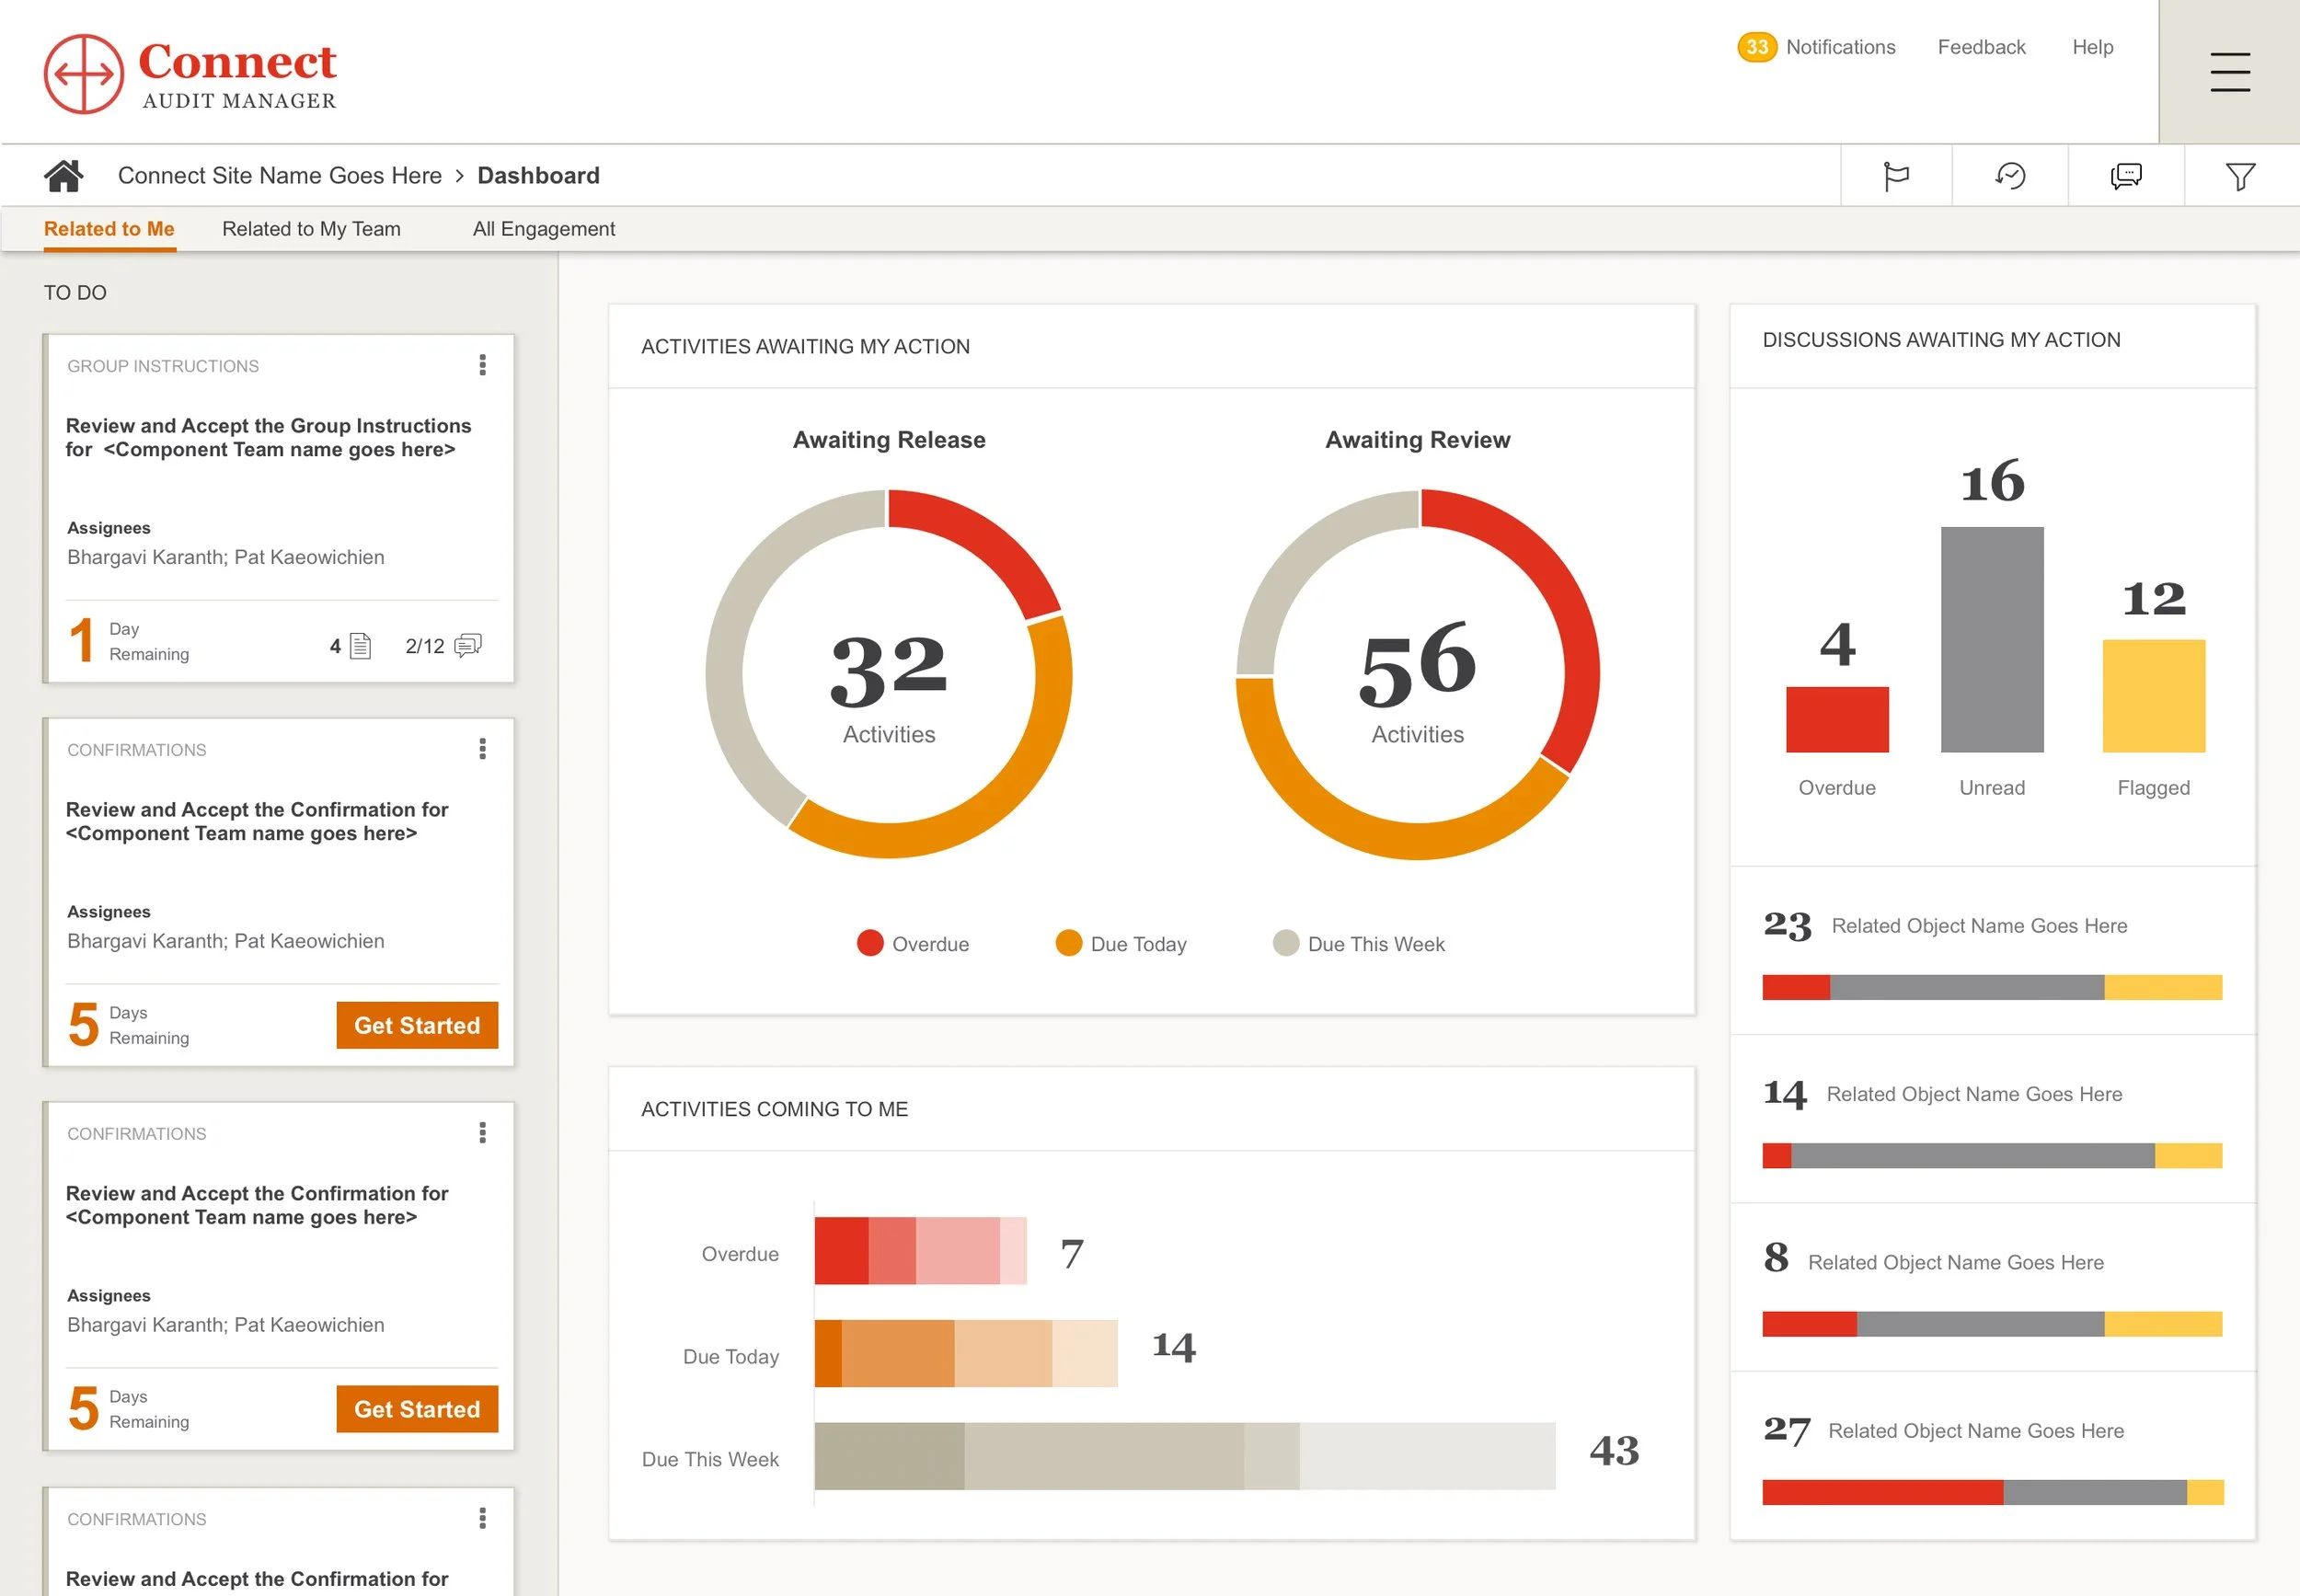
Task: Open the Help link
Action: [x=2092, y=47]
